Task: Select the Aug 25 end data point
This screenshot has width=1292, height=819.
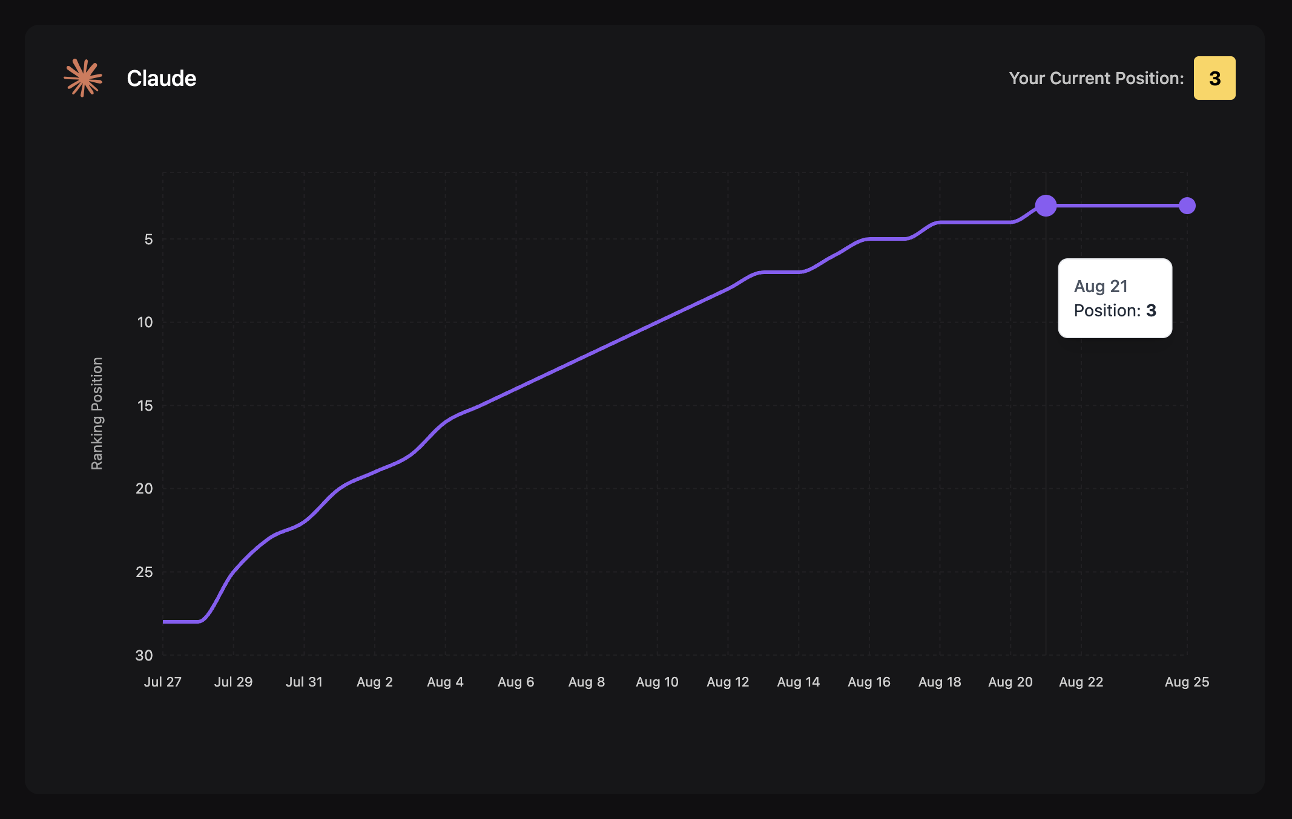Action: click(x=1187, y=206)
